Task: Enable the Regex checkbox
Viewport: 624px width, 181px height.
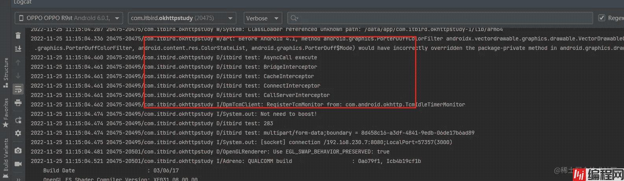Action: click(x=602, y=18)
